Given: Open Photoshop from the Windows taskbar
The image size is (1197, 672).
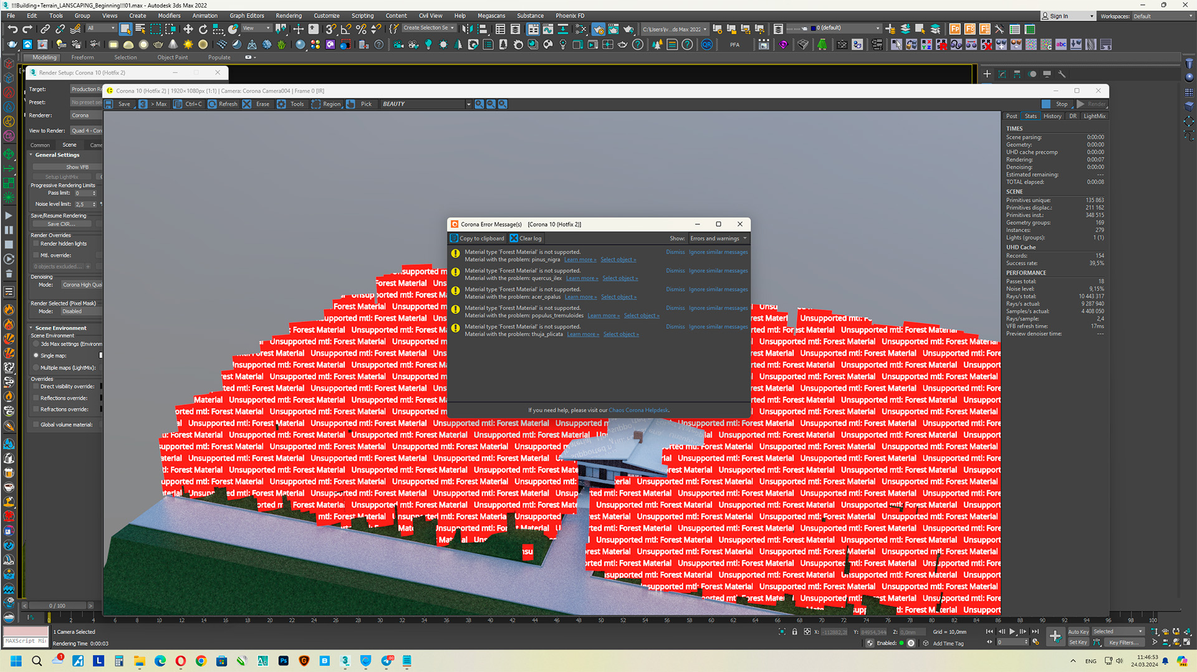Looking at the screenshot, I should 284,661.
